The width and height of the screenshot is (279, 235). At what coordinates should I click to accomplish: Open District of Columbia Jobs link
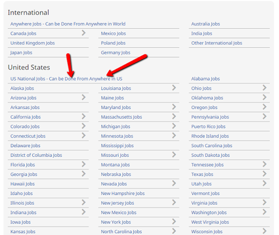(36, 155)
